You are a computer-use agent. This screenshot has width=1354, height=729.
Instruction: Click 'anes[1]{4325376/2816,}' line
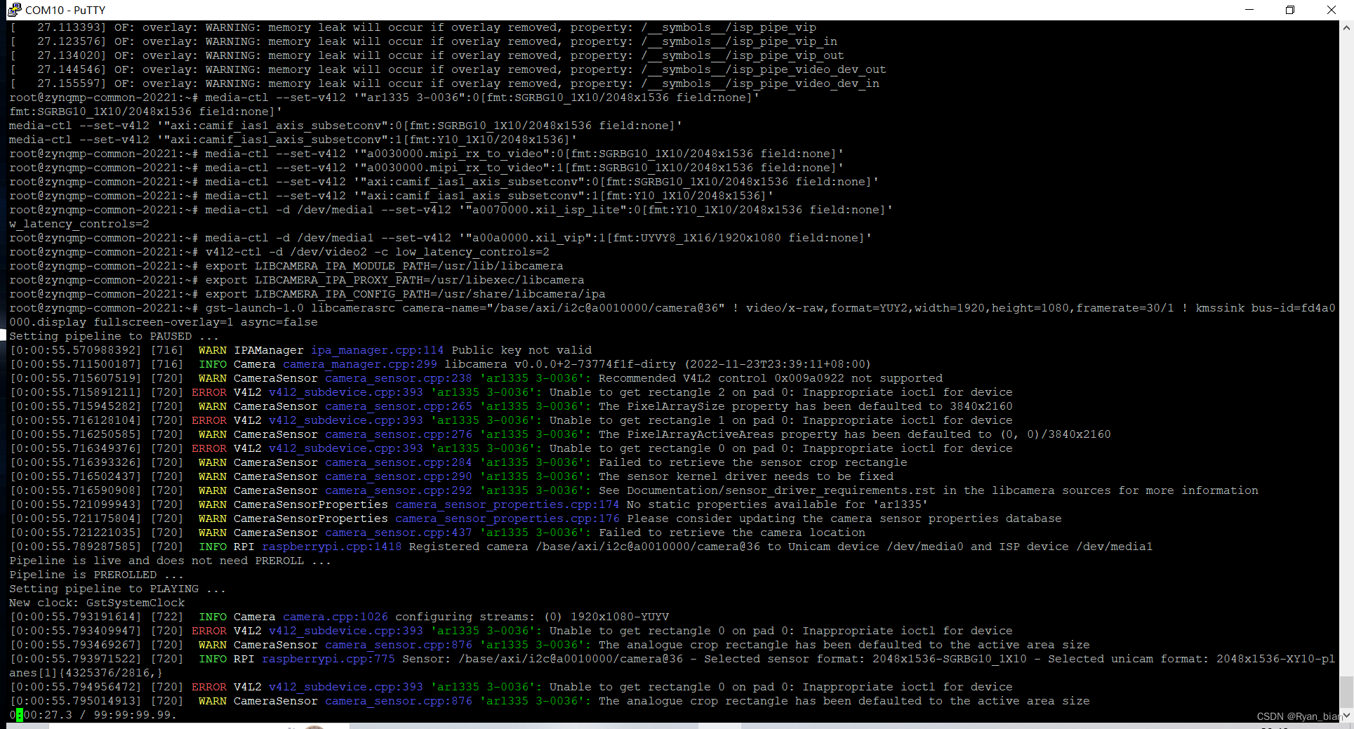coord(86,673)
